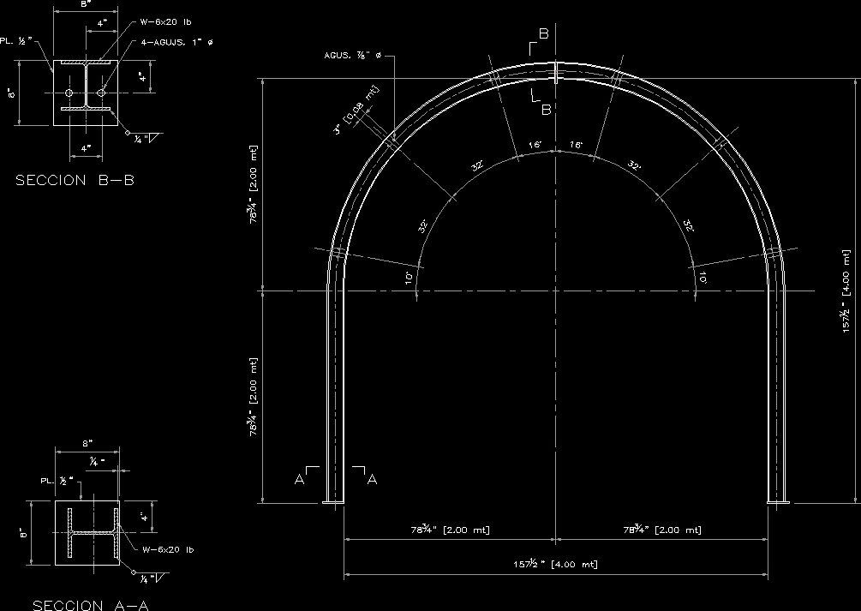Viewport: 861px width, 611px height.
Task: Select the 10° angle dimension on left side
Action: 410,278
